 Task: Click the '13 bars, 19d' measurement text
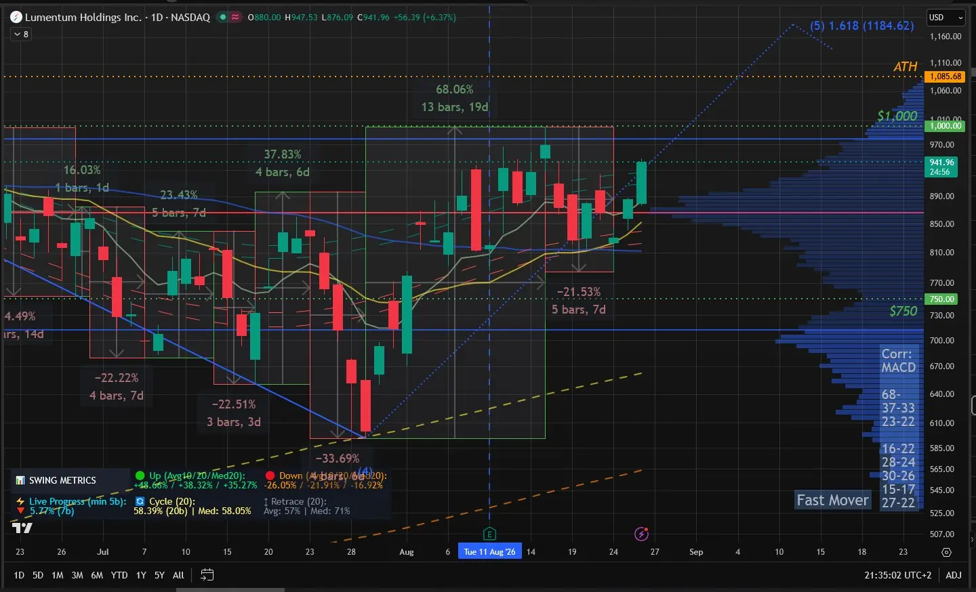(x=455, y=107)
